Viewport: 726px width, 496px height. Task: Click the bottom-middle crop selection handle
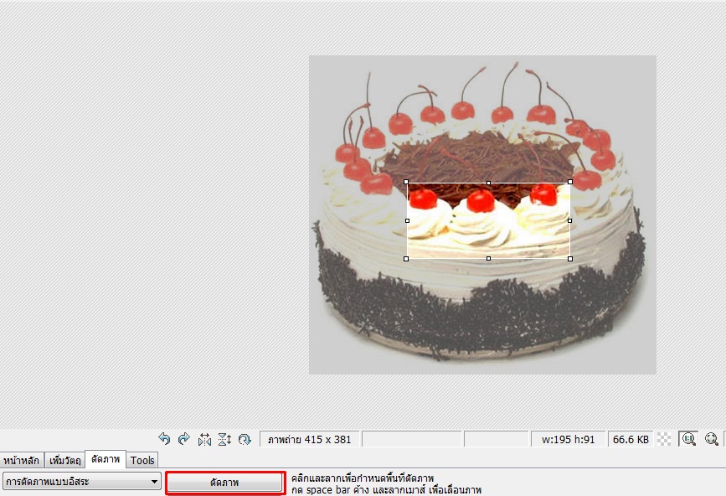[488, 258]
